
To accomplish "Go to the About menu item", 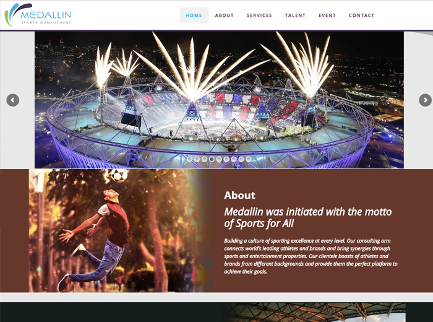I will pyautogui.click(x=225, y=15).
